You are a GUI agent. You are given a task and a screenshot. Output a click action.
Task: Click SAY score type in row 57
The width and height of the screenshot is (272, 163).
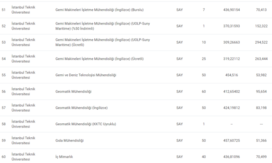coord(179,108)
